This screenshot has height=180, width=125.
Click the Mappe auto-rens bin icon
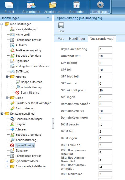18,82
